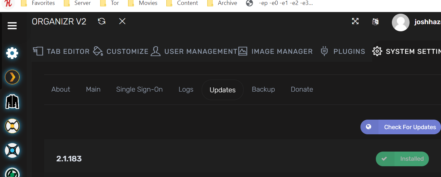Switch to the Plugins tab
This screenshot has height=177, width=441.
tap(343, 51)
